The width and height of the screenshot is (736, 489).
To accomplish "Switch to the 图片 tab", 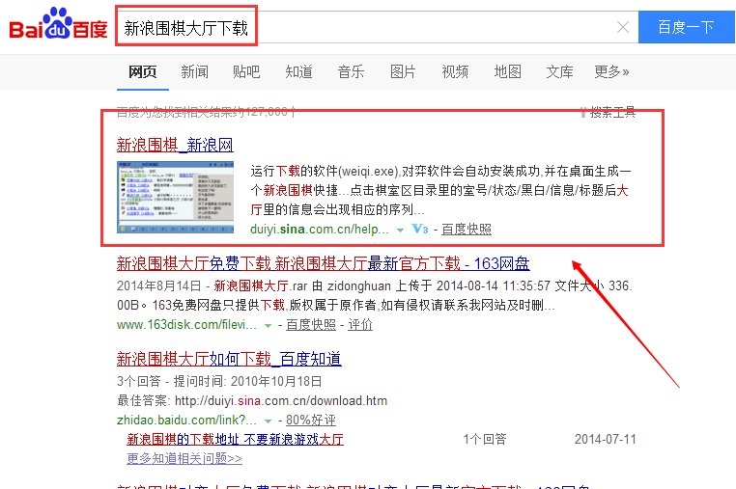I will [403, 71].
